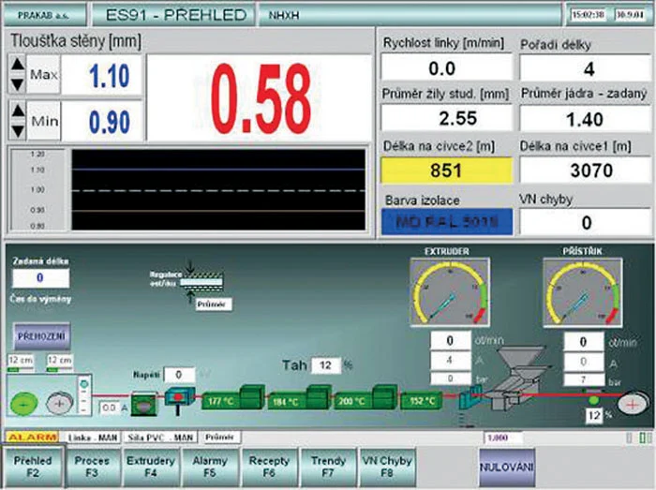This screenshot has width=656, height=490.
Task: Click the blue Barva izolace color field
Action: tap(447, 222)
